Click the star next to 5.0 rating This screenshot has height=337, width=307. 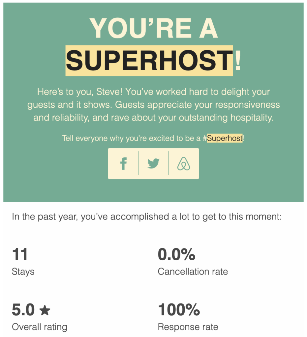[x=45, y=310]
